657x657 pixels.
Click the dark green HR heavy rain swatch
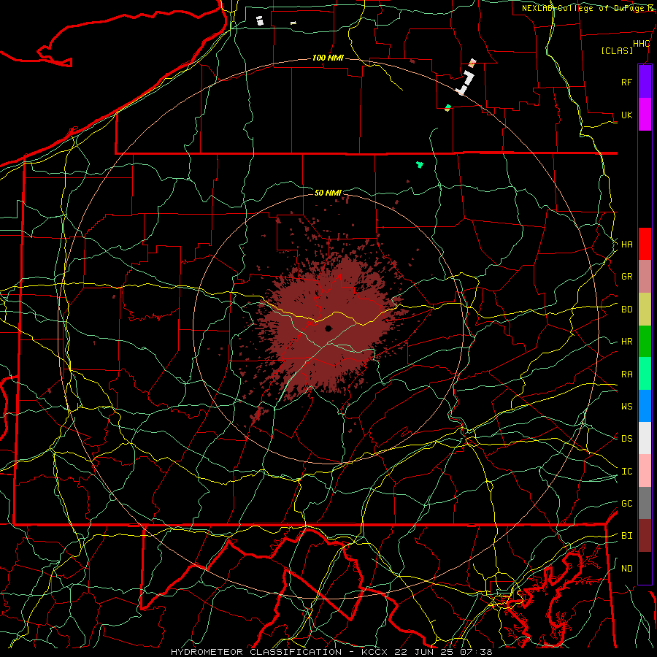(645, 342)
